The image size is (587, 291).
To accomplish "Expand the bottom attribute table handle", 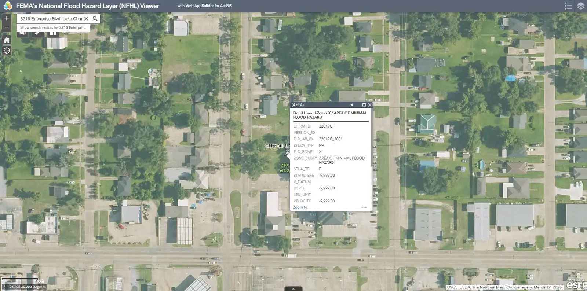I will tap(293, 288).
